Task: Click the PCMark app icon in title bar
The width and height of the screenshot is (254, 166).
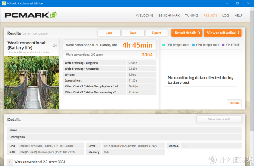Action: pyautogui.click(x=4, y=3)
